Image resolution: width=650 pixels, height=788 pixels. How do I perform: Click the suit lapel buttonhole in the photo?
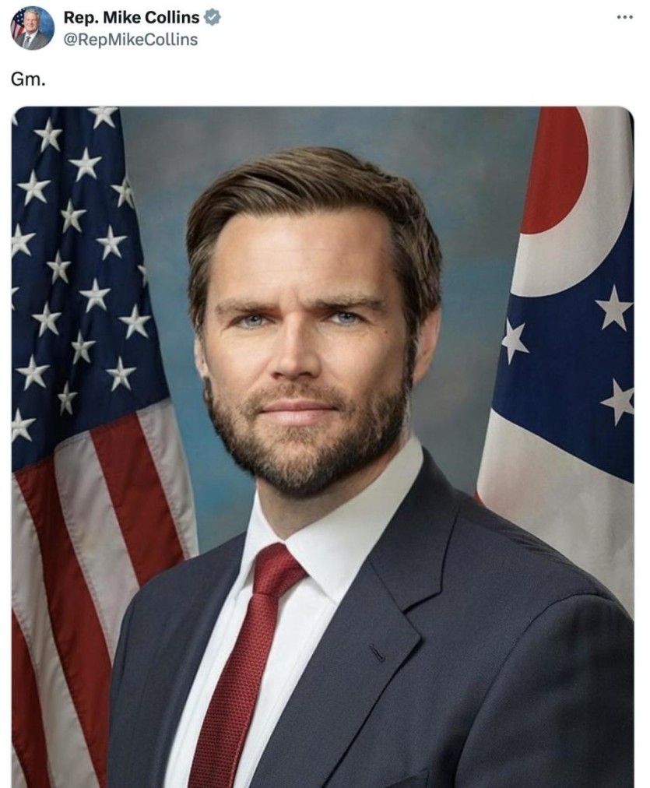coord(378,653)
